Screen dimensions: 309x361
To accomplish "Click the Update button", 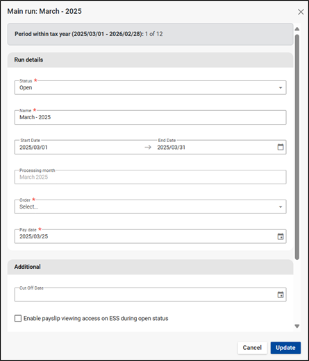I will [285, 348].
